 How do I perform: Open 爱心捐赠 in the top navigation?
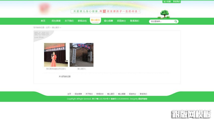tap(109, 21)
